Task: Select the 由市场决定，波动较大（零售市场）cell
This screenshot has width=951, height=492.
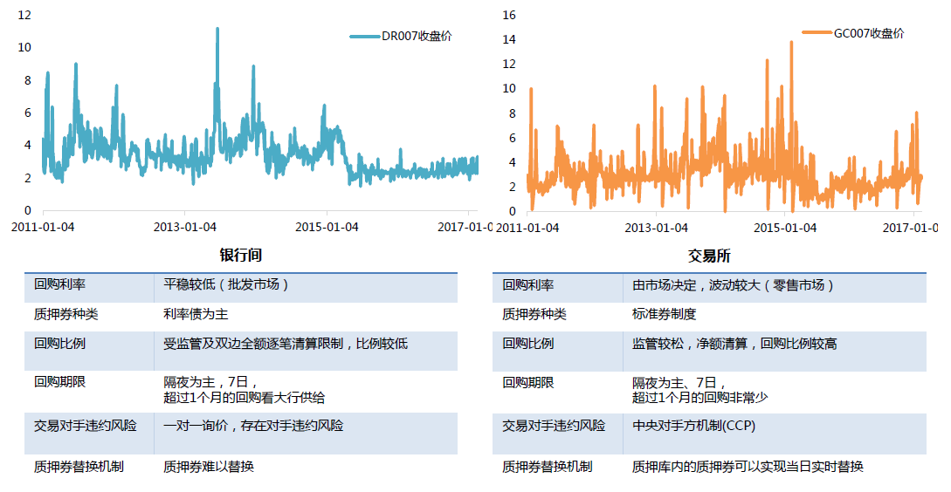Action: point(734,285)
